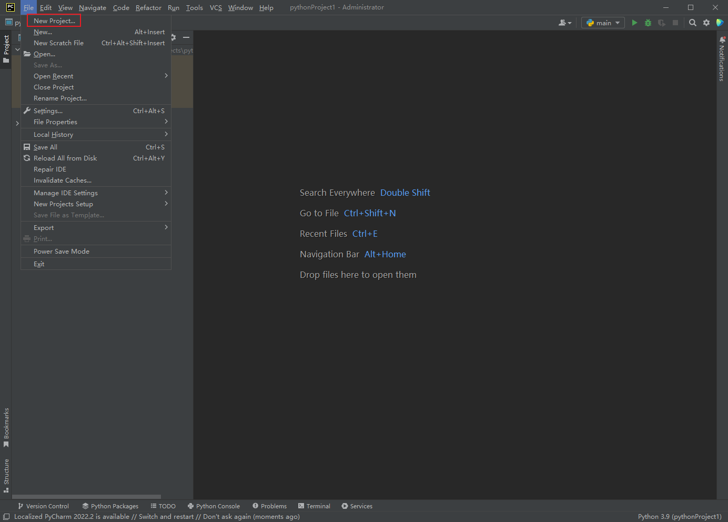The height and width of the screenshot is (522, 728).
Task: Run the main configuration with the green play icon
Action: coord(634,23)
